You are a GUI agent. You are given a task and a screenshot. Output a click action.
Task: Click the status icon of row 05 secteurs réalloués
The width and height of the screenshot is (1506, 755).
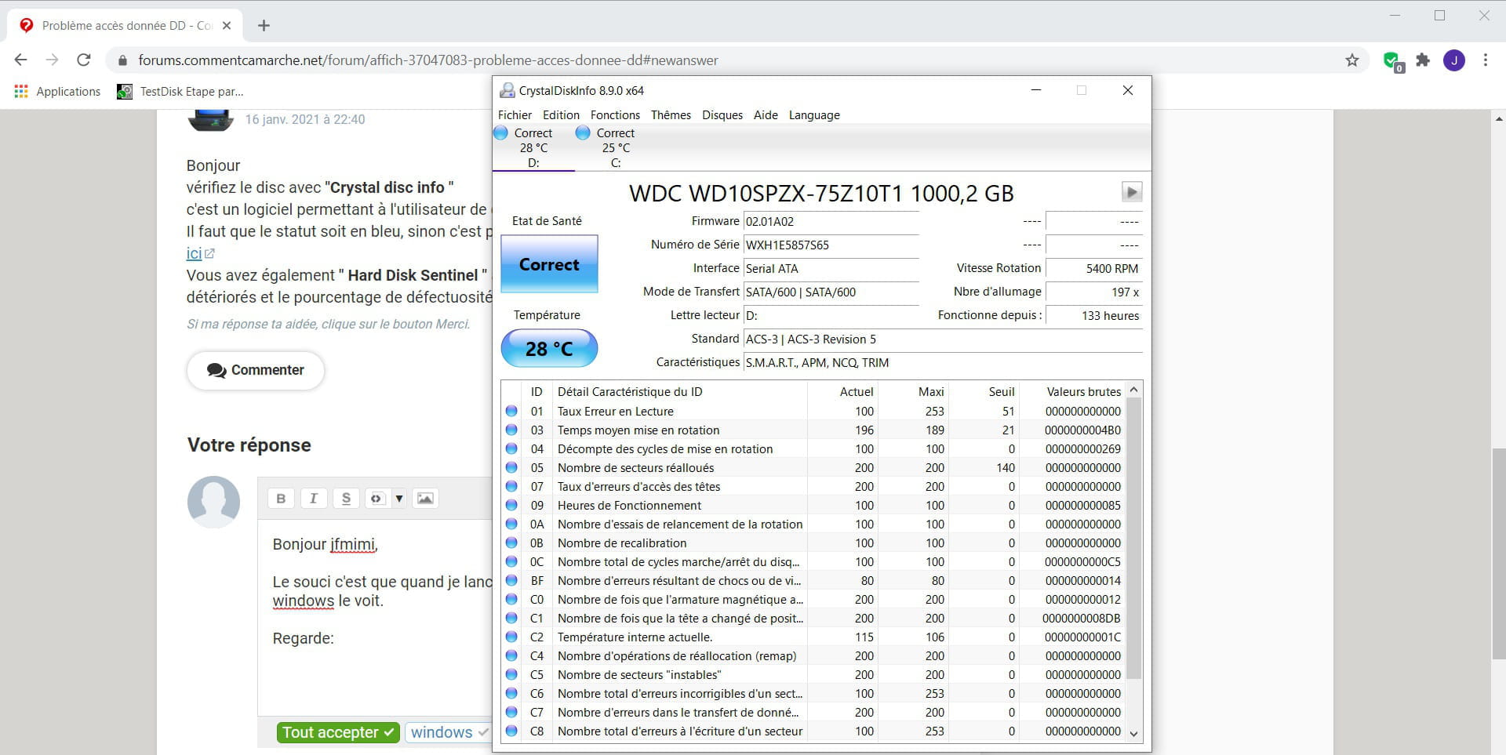511,467
